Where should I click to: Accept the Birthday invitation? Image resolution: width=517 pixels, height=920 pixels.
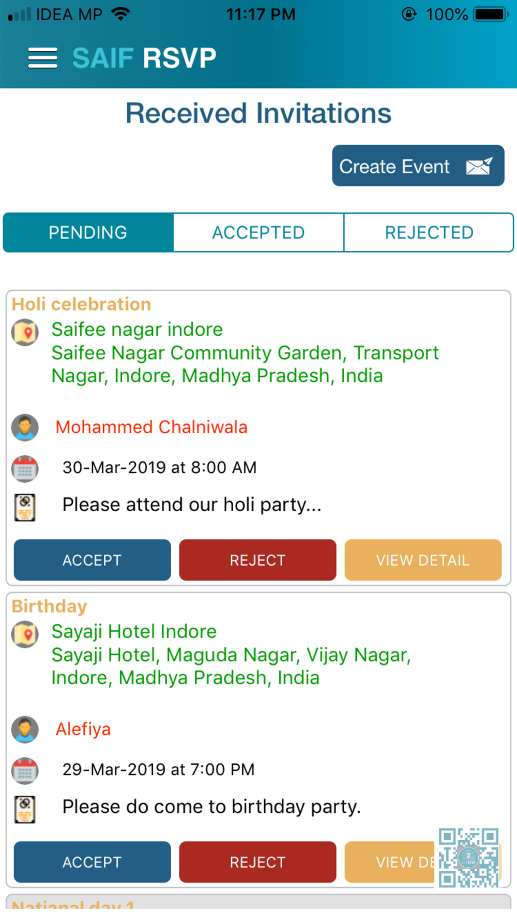coord(92,862)
